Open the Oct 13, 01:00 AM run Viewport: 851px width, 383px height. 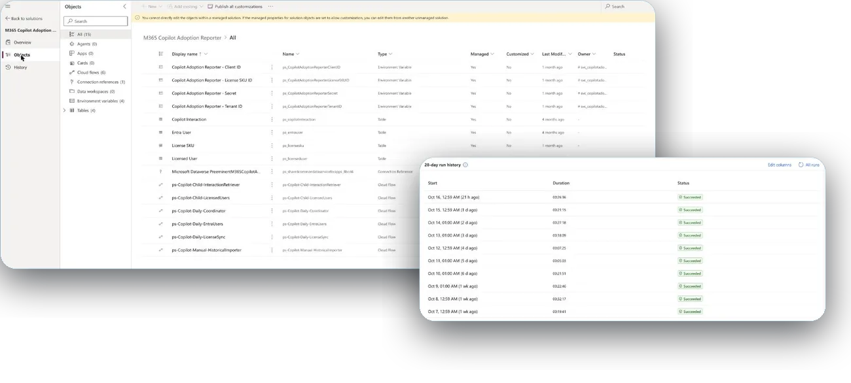pos(452,235)
